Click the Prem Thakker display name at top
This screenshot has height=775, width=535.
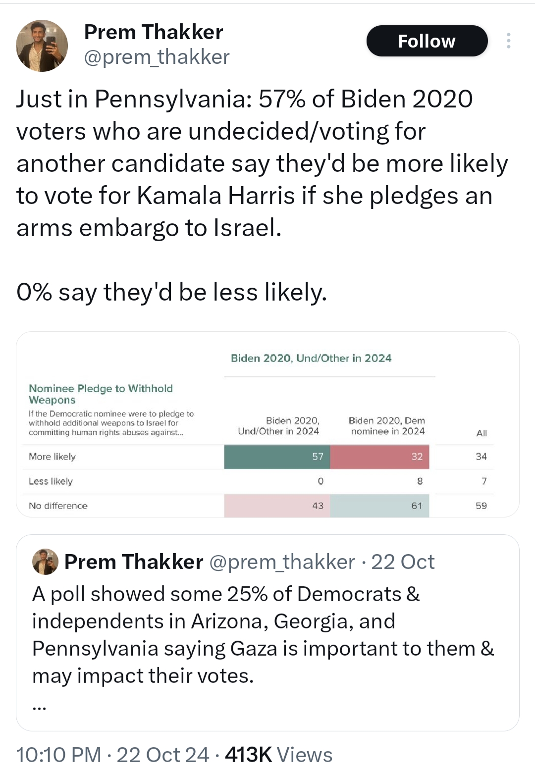tap(154, 32)
